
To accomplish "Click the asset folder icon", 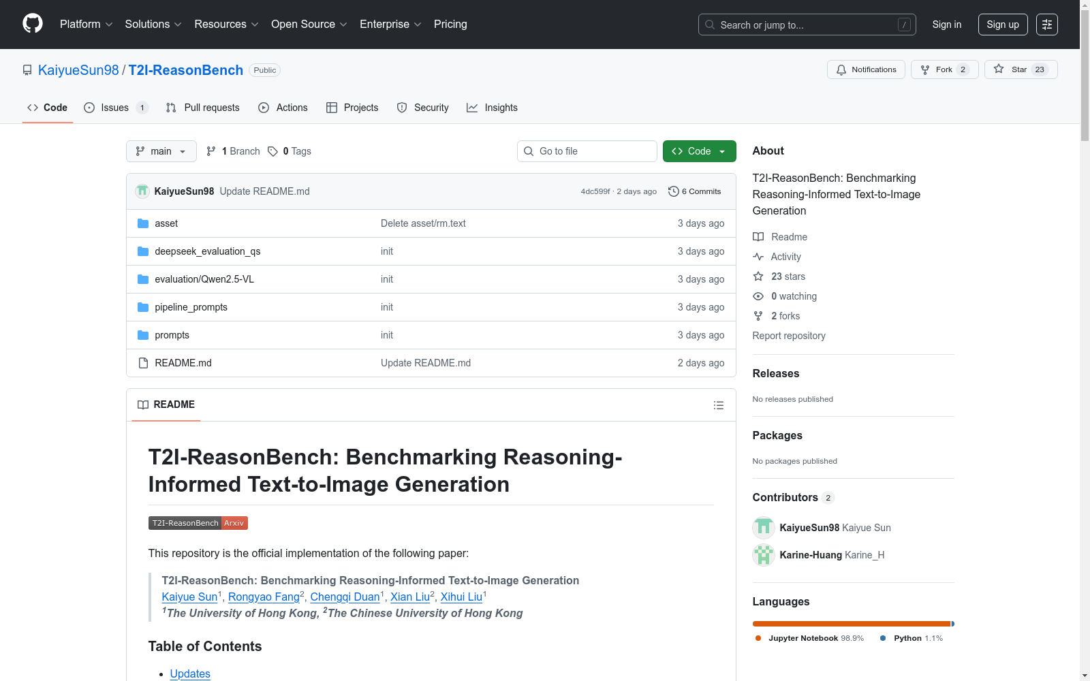I will [143, 223].
